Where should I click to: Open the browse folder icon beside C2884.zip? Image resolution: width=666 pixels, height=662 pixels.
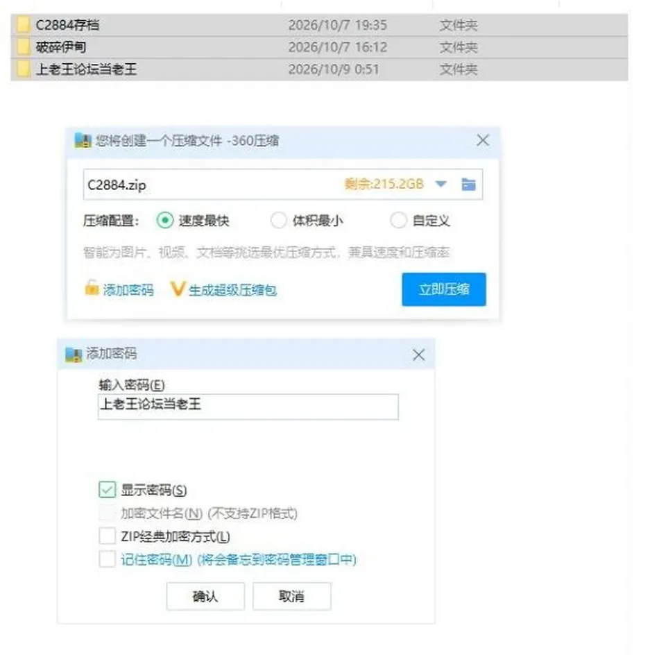pos(468,185)
